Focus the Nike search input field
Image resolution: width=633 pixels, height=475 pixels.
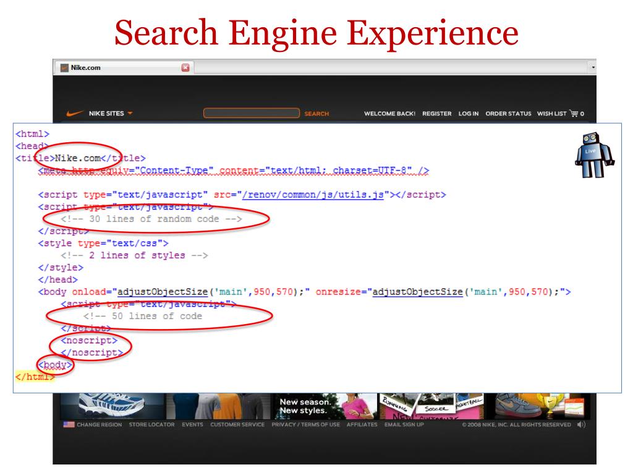(x=252, y=113)
